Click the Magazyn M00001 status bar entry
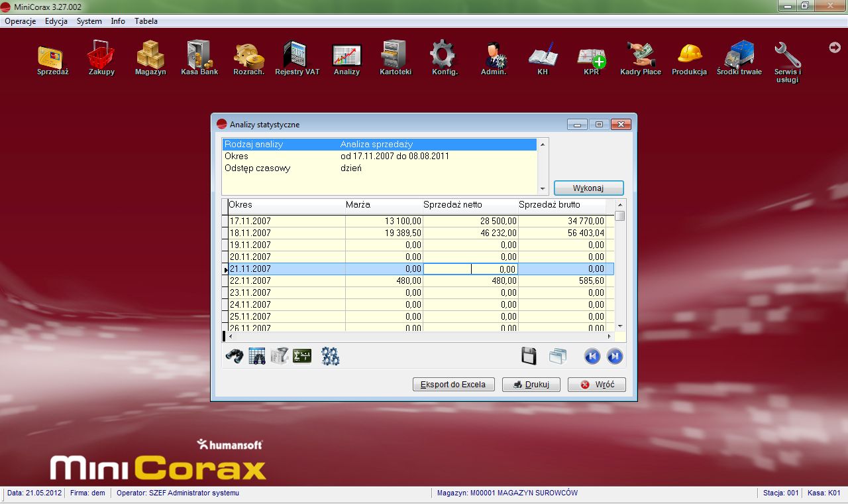This screenshot has height=504, width=848. pos(507,493)
